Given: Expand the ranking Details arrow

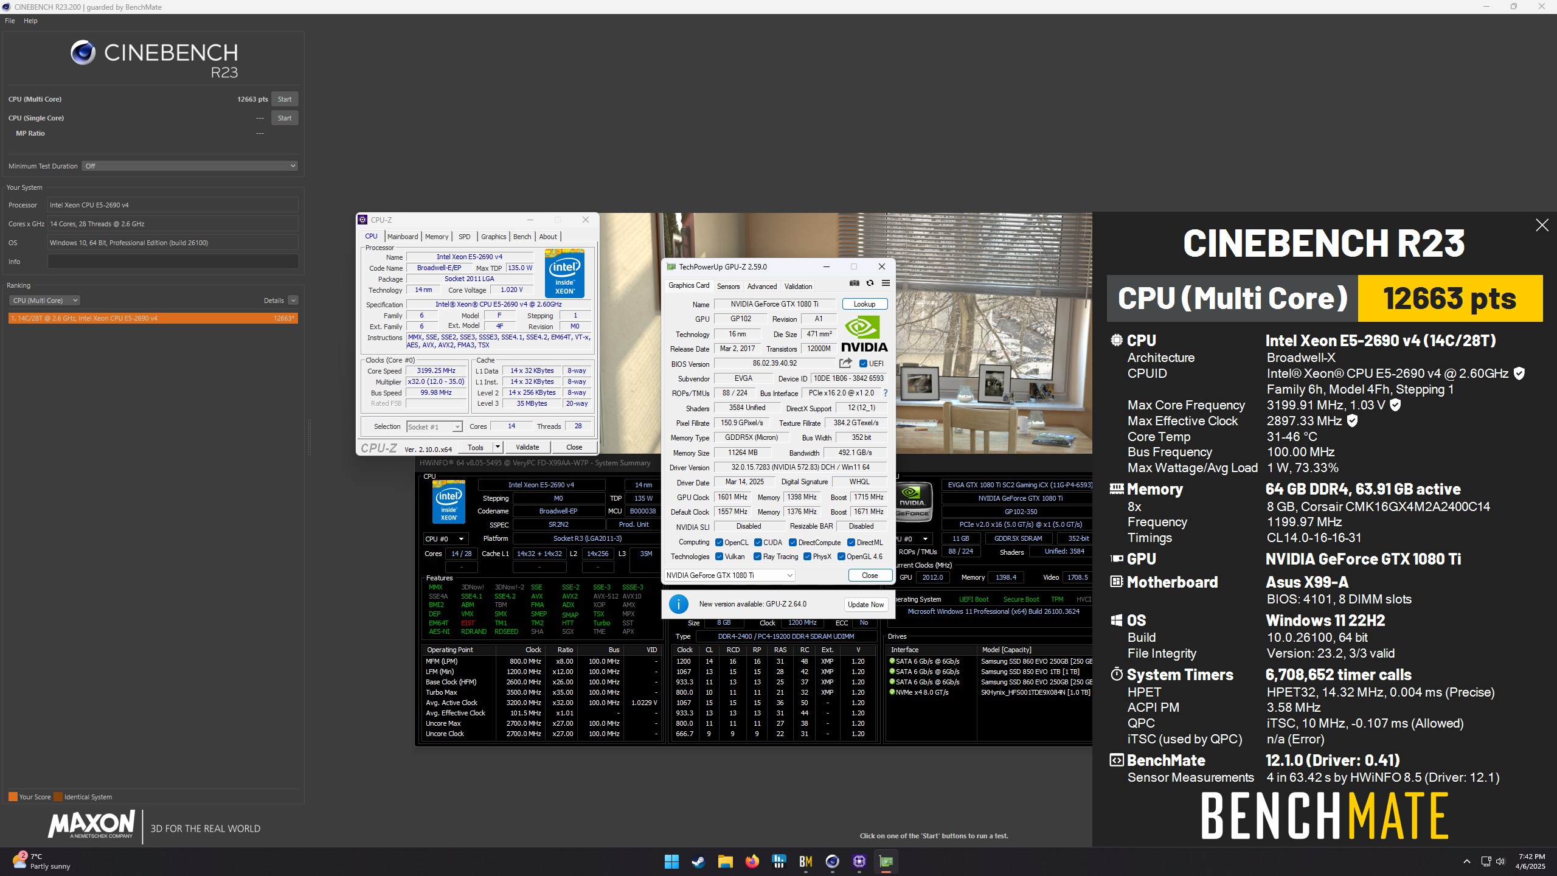Looking at the screenshot, I should 293,301.
